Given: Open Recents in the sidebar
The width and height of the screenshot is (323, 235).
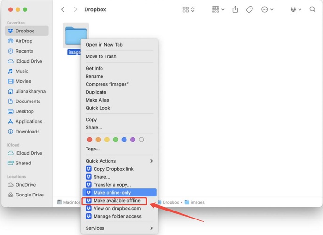Looking at the screenshot, I should point(27,51).
